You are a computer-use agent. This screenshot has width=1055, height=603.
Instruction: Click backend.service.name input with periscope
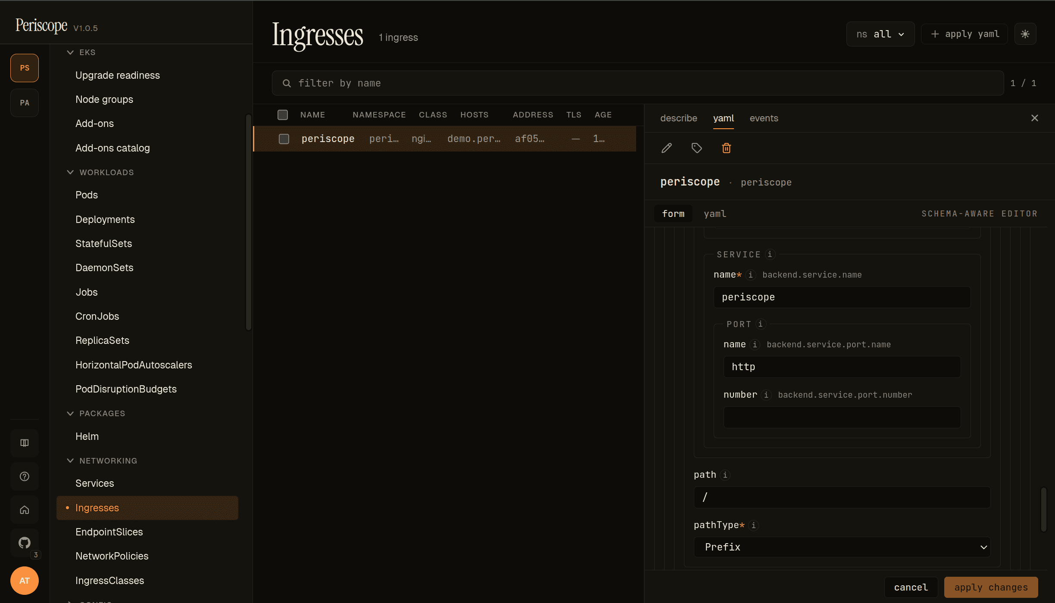[842, 297]
